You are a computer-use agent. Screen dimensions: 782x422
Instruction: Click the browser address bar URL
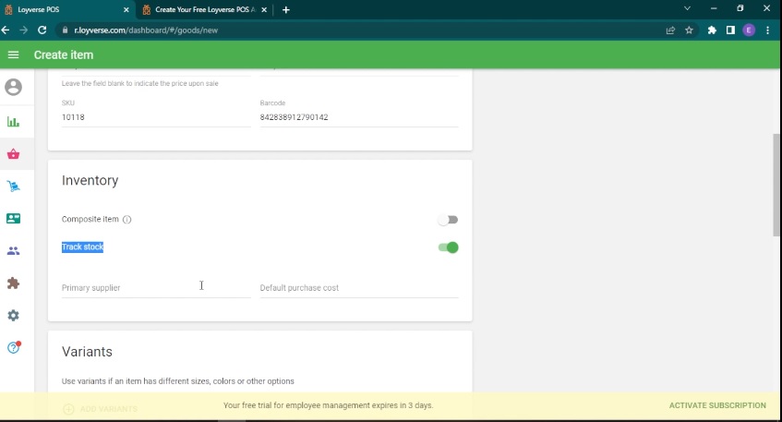(x=146, y=30)
